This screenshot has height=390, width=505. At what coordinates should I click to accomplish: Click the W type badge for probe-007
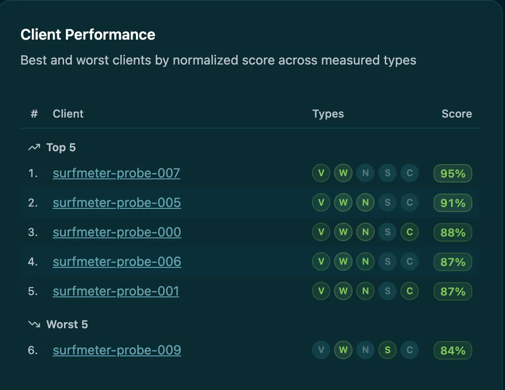coord(343,173)
